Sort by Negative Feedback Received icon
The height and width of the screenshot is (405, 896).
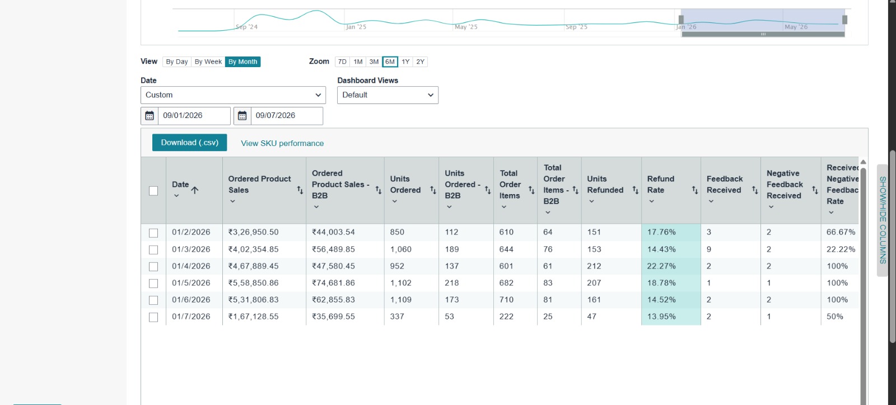pos(815,190)
